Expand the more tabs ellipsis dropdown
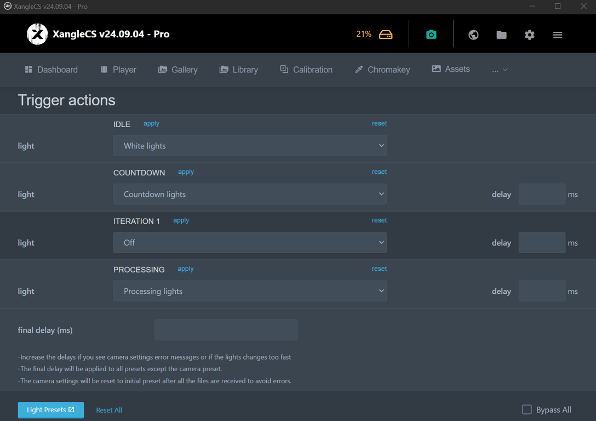 pyautogui.click(x=500, y=70)
